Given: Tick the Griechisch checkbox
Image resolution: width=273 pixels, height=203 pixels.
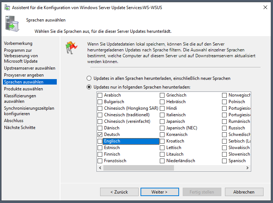Looking at the screenshot, I should [162, 95].
